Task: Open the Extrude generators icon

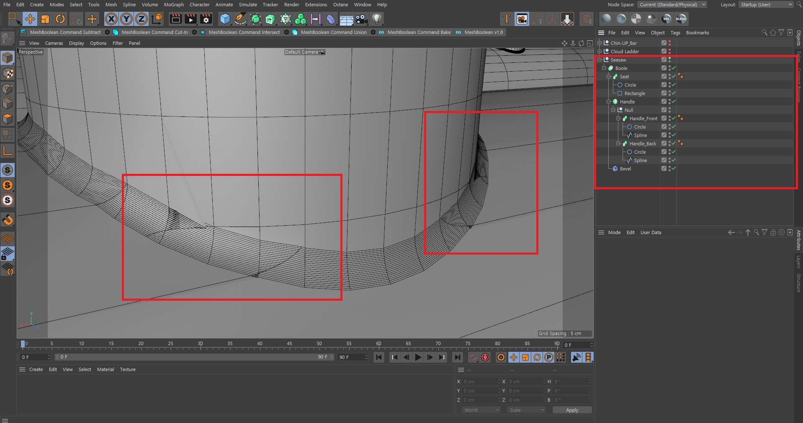Action: coord(270,19)
